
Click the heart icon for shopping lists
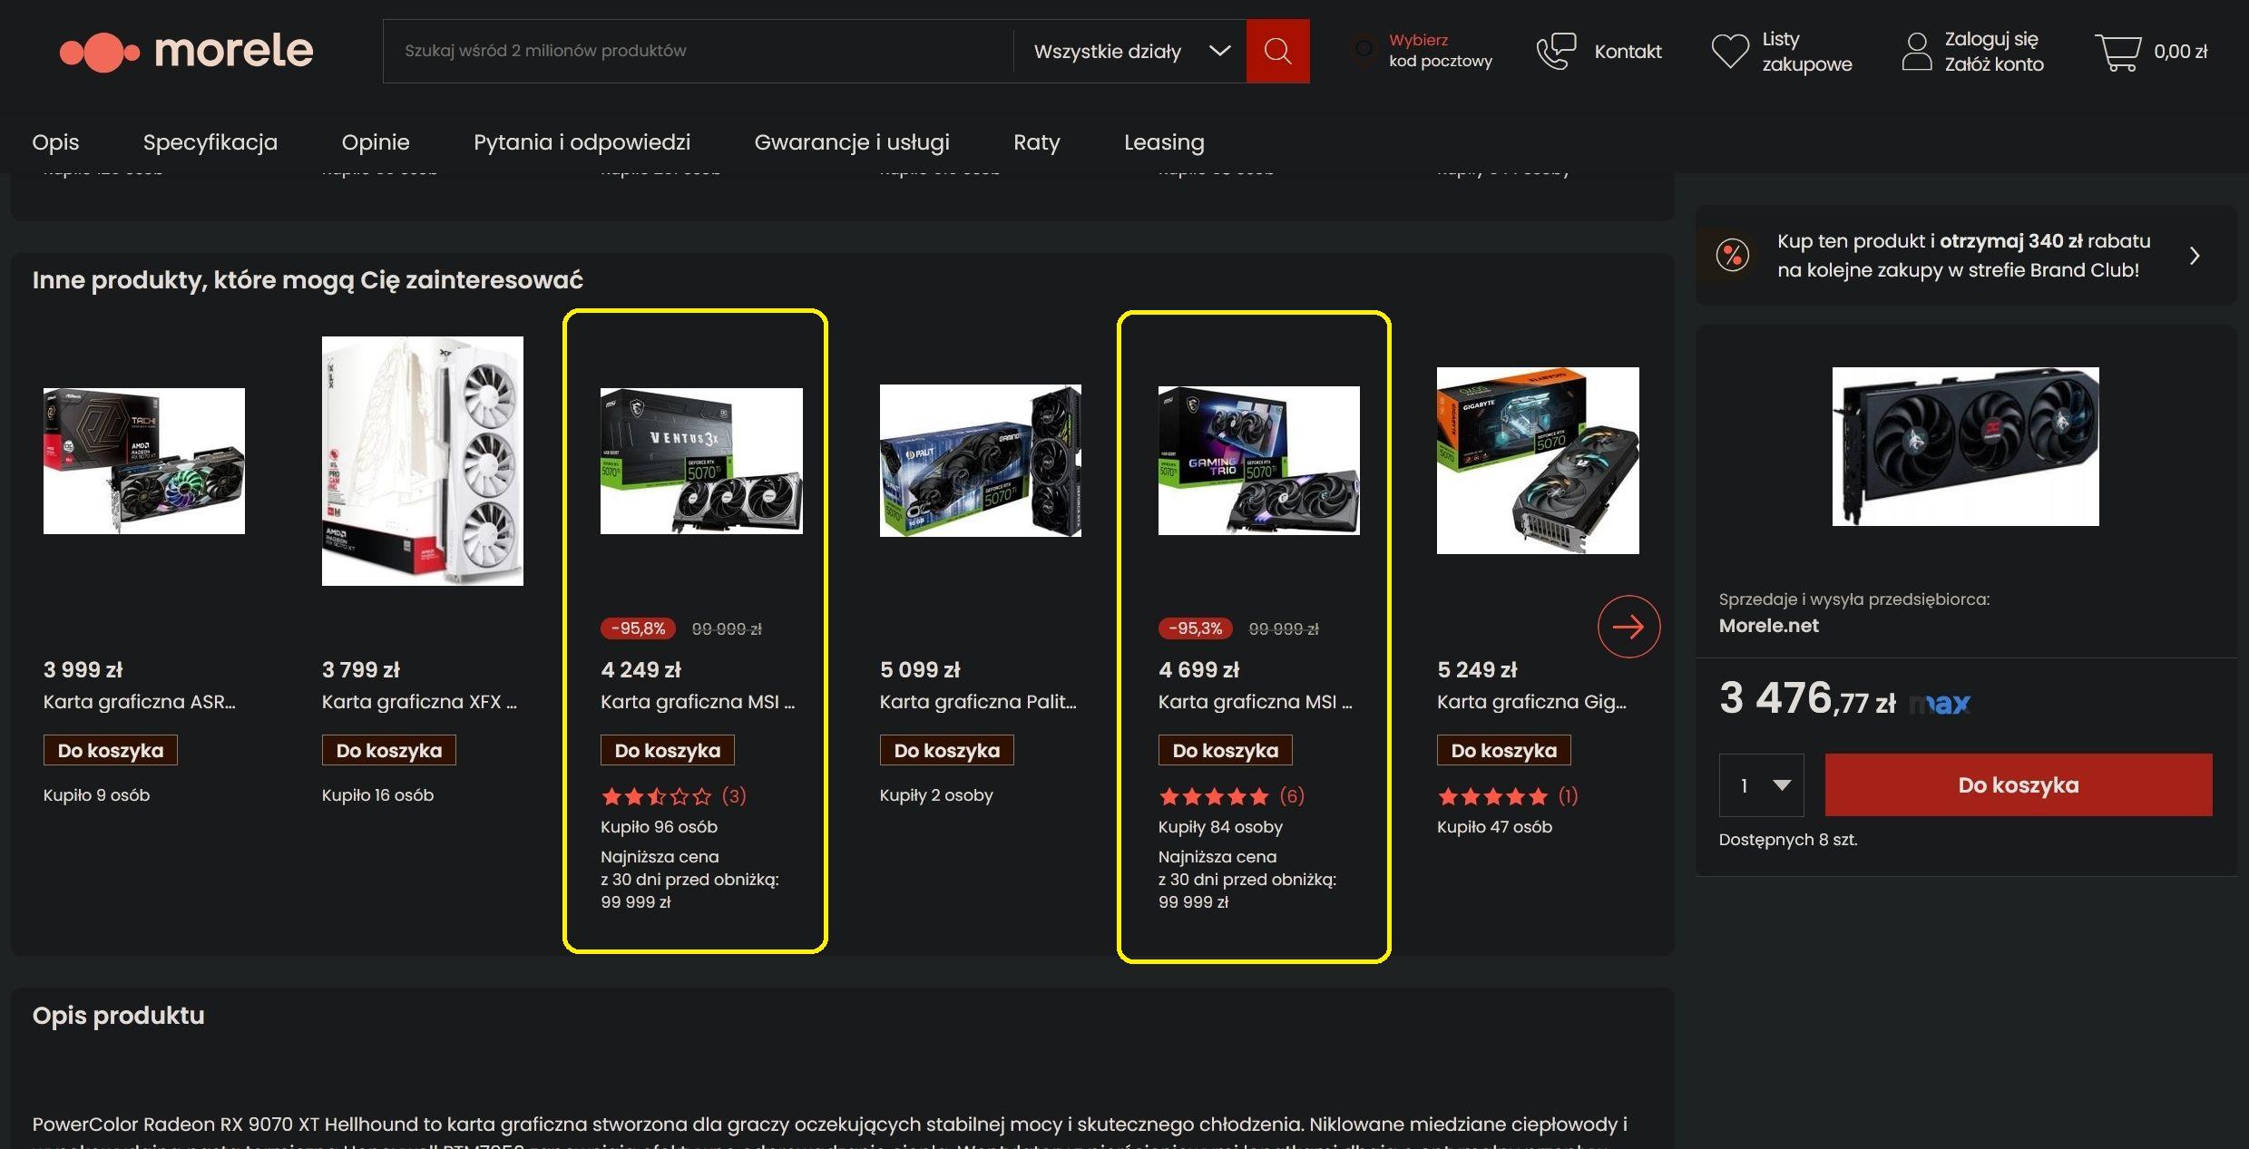tap(1729, 51)
